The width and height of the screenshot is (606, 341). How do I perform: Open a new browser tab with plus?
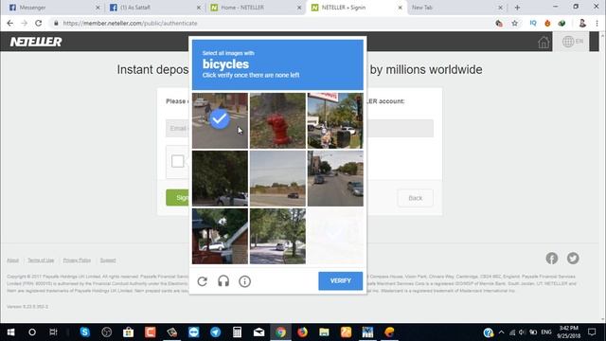click(x=517, y=8)
